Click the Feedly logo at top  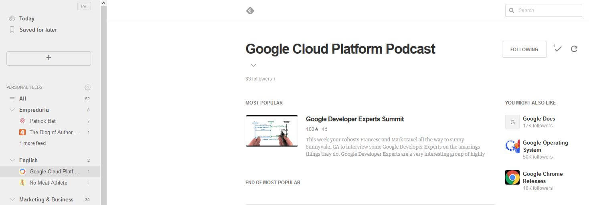click(x=250, y=10)
